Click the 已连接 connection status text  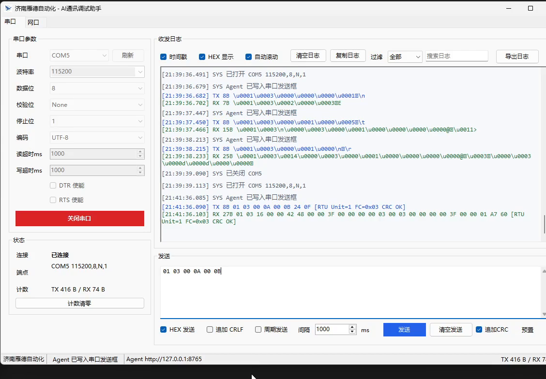click(x=60, y=255)
